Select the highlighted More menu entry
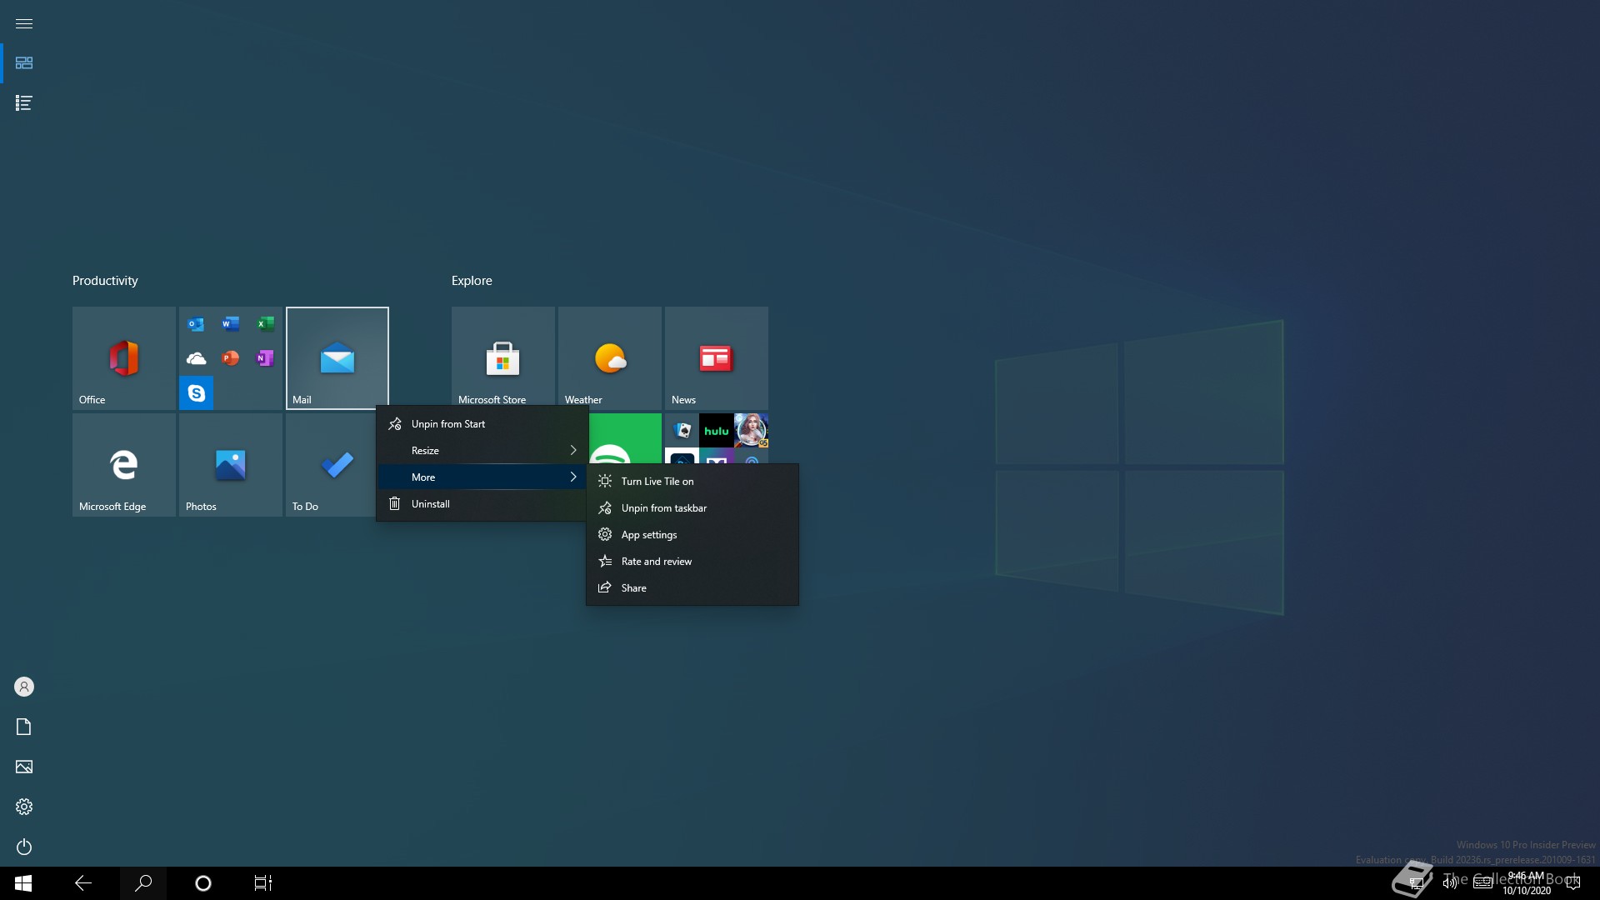 [482, 477]
